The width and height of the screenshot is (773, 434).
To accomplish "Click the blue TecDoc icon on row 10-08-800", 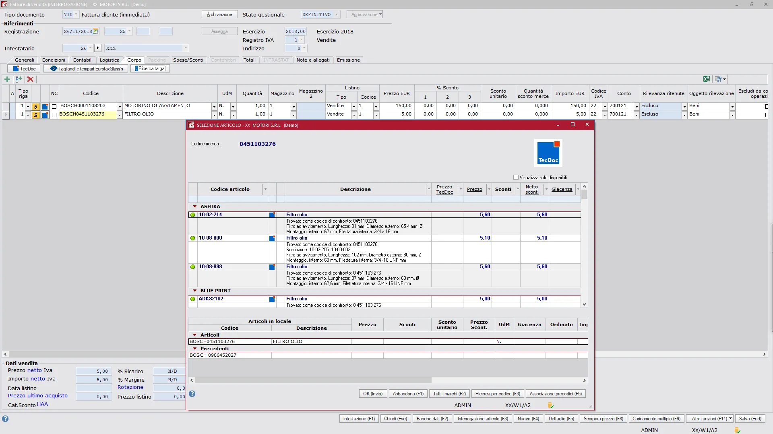I will pos(272,238).
